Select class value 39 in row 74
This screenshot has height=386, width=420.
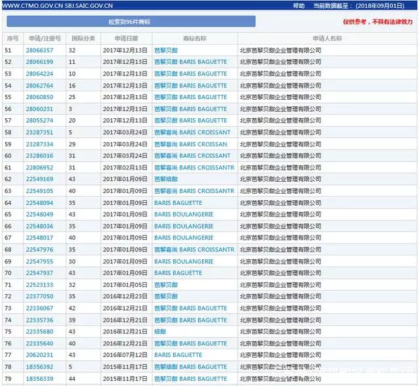tap(72, 320)
